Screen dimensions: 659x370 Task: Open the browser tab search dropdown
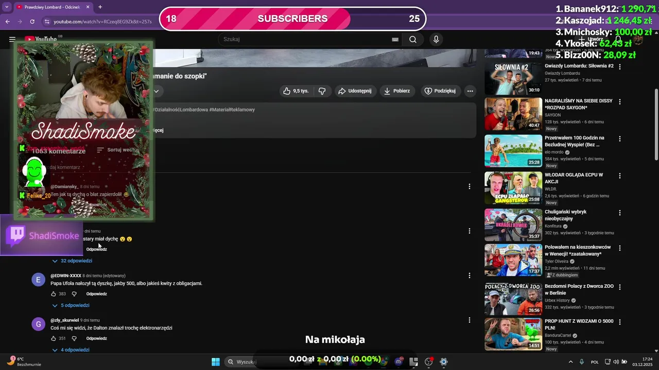(7, 7)
